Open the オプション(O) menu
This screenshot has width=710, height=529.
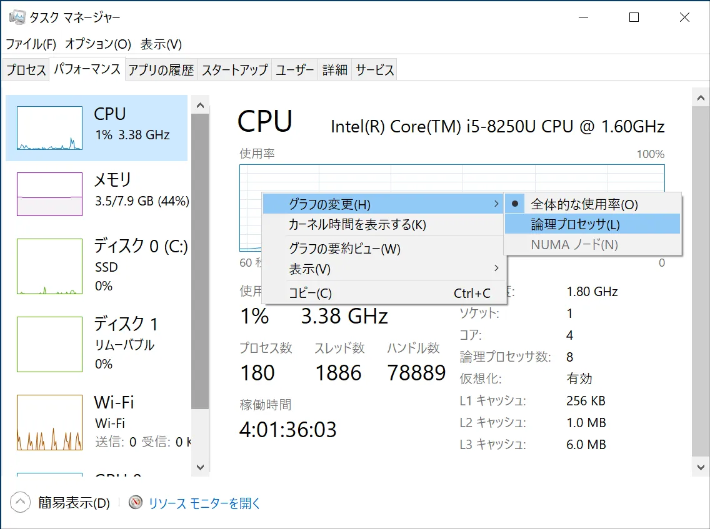click(x=98, y=44)
